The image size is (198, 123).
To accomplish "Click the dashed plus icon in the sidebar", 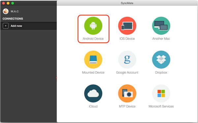I will [6, 26].
